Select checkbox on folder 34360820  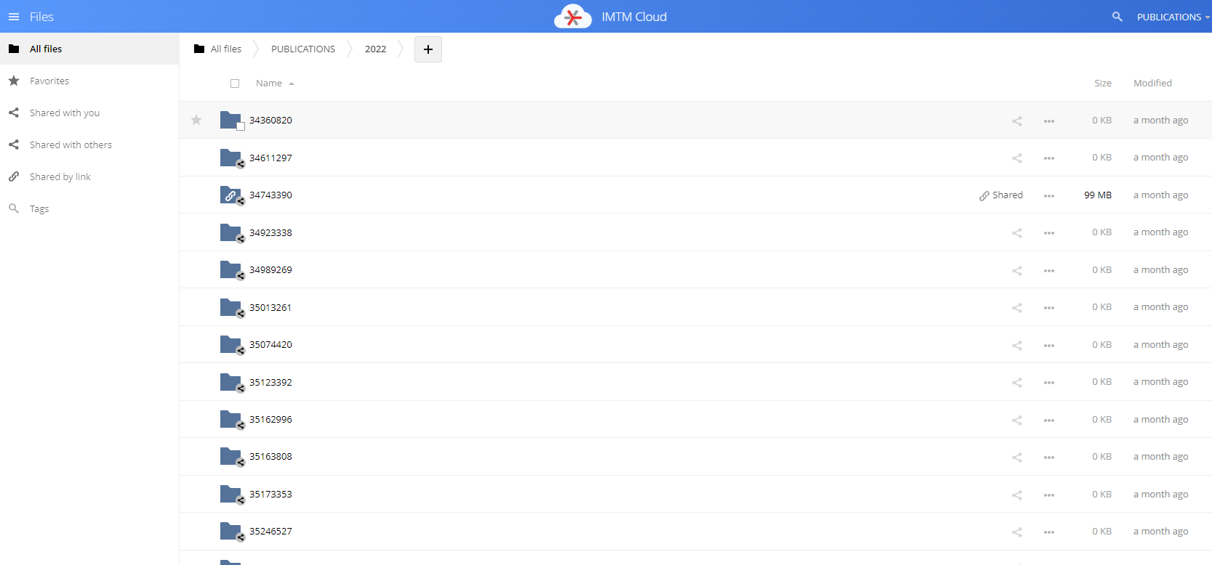tap(241, 126)
